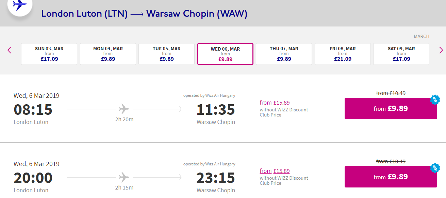The height and width of the screenshot is (198, 446).
Task: Pick FRI 08, MAR fare at £21.09
Action: [x=343, y=54]
